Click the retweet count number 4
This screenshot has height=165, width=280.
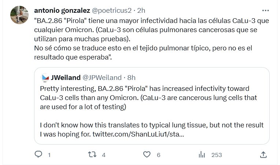(x=104, y=155)
